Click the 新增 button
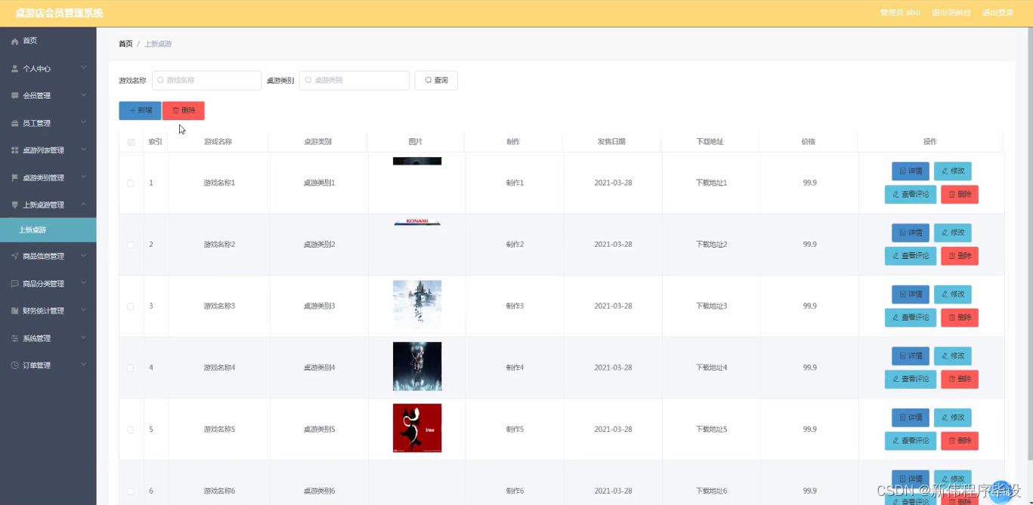The image size is (1033, 505). pos(139,110)
